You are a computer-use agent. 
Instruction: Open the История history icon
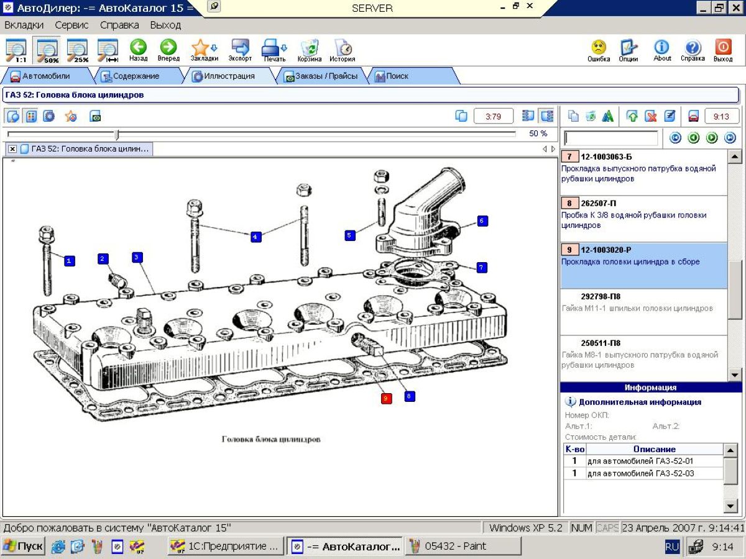tap(342, 50)
